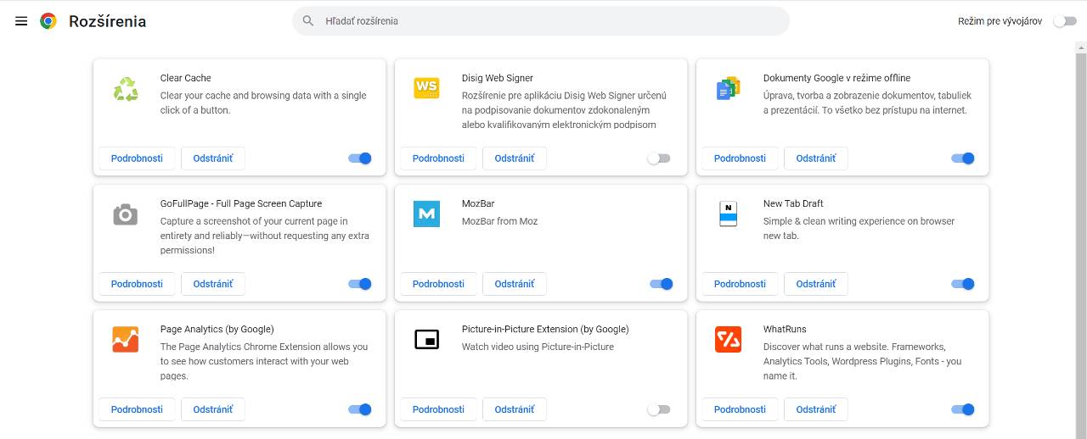Click the 'Disig Web Signer' title text

[498, 78]
